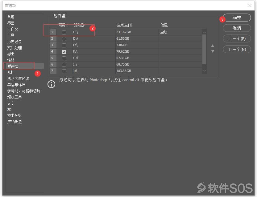The height and width of the screenshot is (197, 257).
Task: Open 参考线、网格和切片 preferences
Action: pos(23,91)
